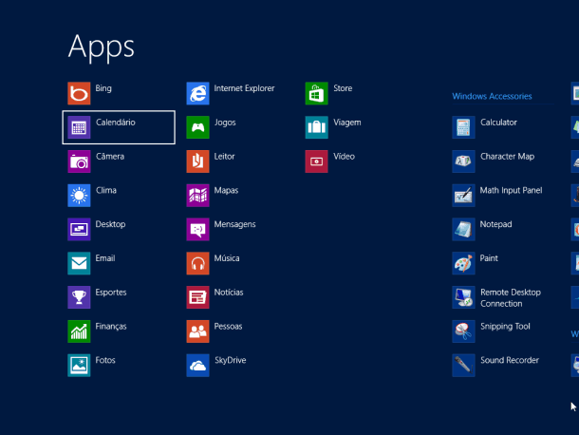The width and height of the screenshot is (579, 435).
Task: Open the Bing app icon
Action: [x=79, y=93]
